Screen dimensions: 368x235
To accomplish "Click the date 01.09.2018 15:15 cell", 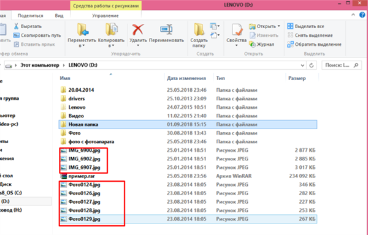I will pos(186,124).
